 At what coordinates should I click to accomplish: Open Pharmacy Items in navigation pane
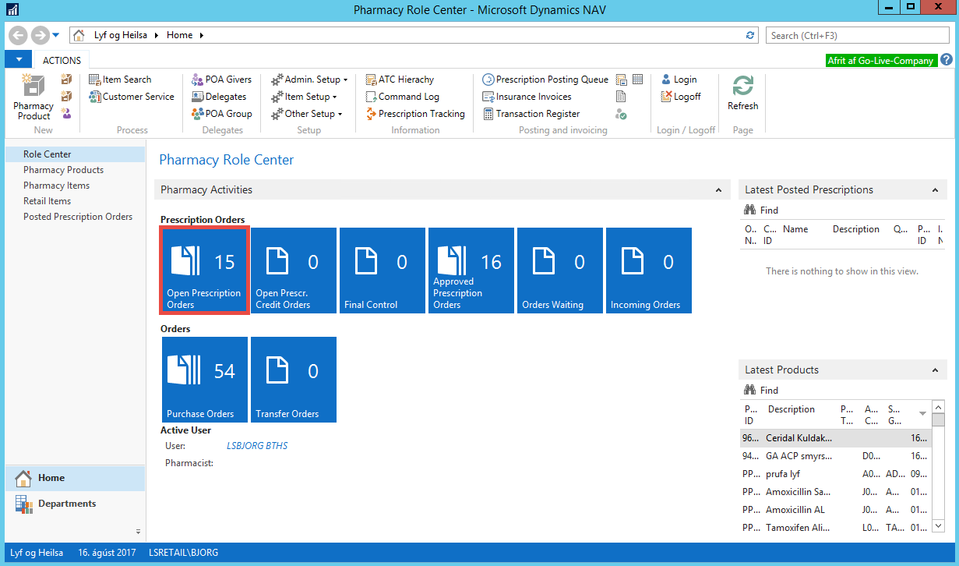(x=56, y=186)
